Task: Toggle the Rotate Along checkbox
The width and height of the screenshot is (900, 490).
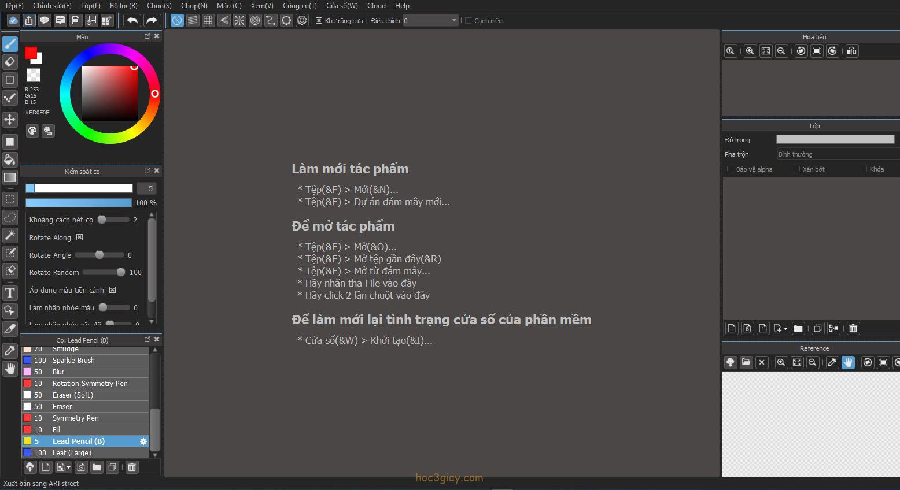Action: point(80,237)
